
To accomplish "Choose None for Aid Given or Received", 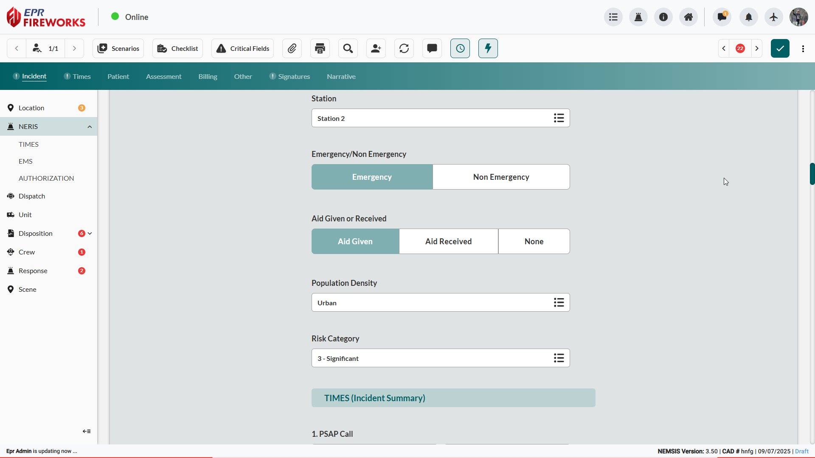I will click(534, 241).
